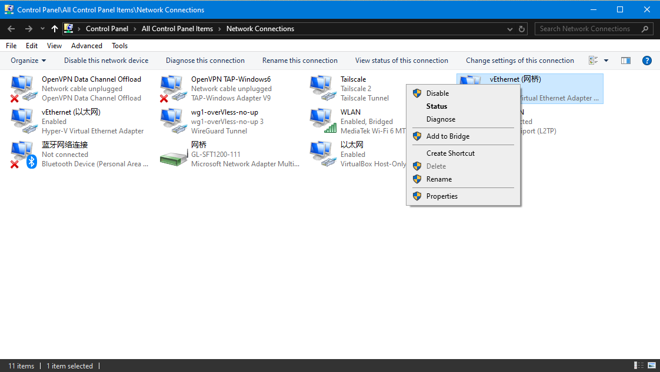Click the Tailscale Tunnel description text
The height and width of the screenshot is (372, 660).
pos(365,98)
